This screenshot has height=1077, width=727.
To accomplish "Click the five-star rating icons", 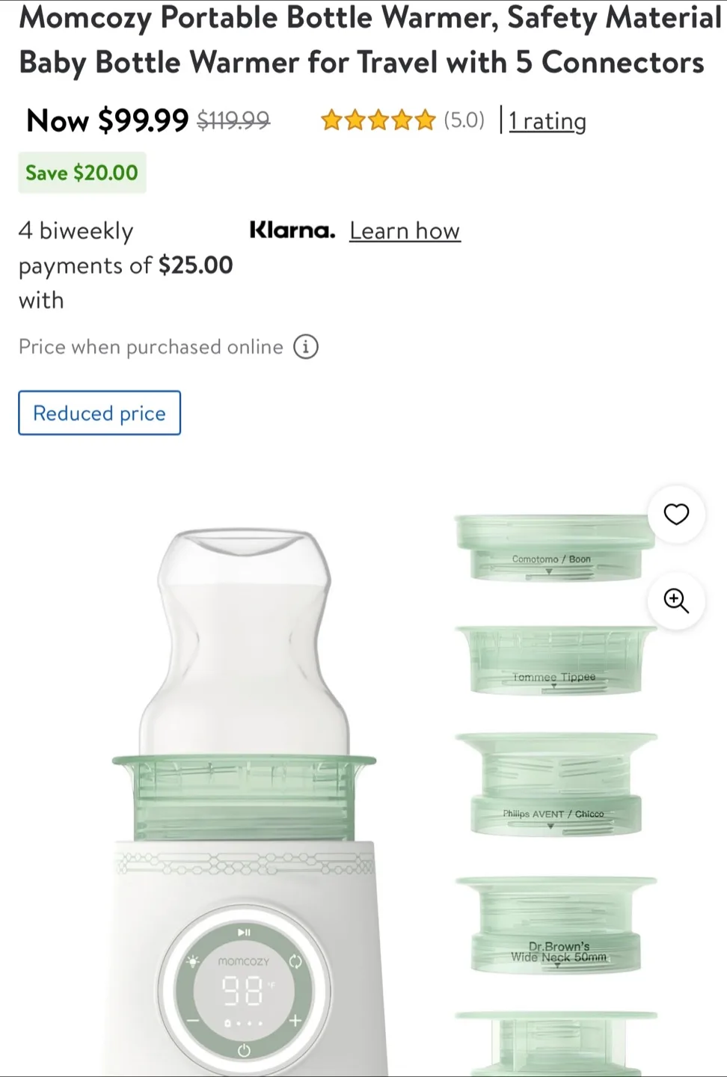I will pyautogui.click(x=378, y=120).
